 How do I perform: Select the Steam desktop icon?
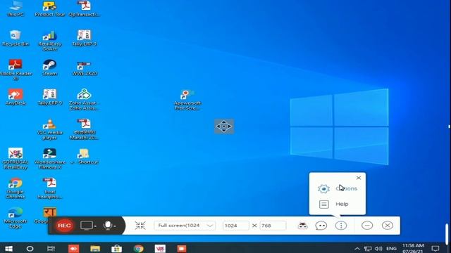click(x=50, y=67)
